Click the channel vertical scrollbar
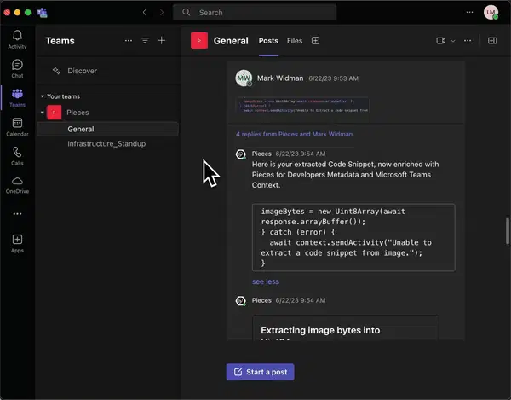The image size is (511, 400). (x=507, y=230)
